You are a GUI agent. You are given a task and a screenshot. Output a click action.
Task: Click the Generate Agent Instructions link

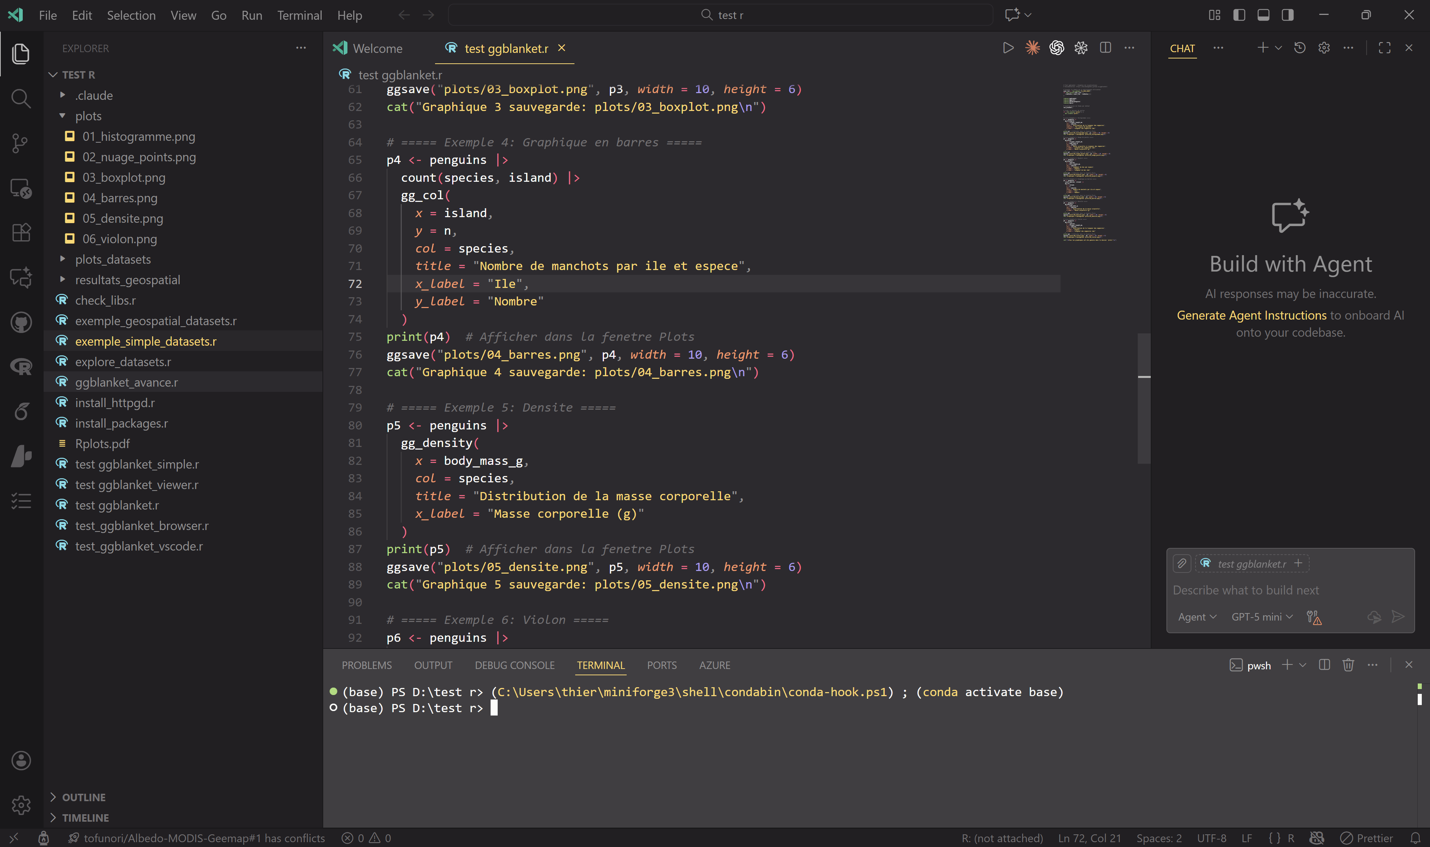[1251, 314]
